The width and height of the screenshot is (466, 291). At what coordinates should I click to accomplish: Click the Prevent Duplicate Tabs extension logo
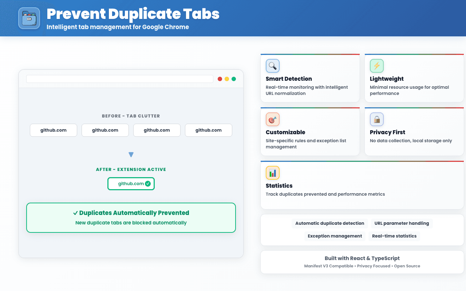29,18
